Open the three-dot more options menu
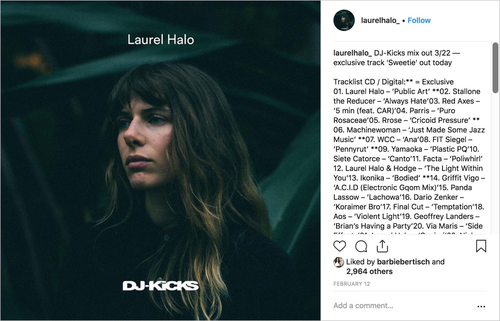The height and width of the screenshot is (321, 500). point(481,307)
